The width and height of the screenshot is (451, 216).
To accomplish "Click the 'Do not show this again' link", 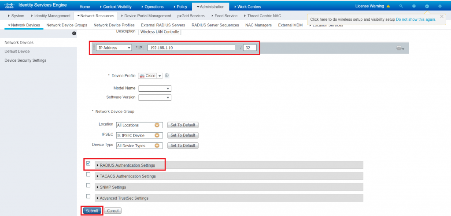I will (416, 19).
